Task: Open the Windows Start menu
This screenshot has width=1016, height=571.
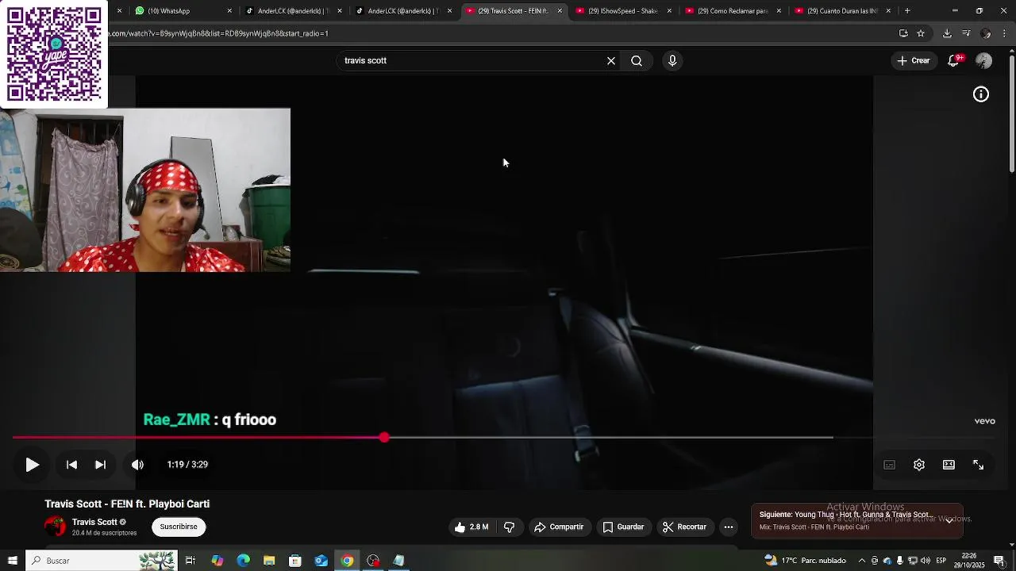Action: coord(12,561)
